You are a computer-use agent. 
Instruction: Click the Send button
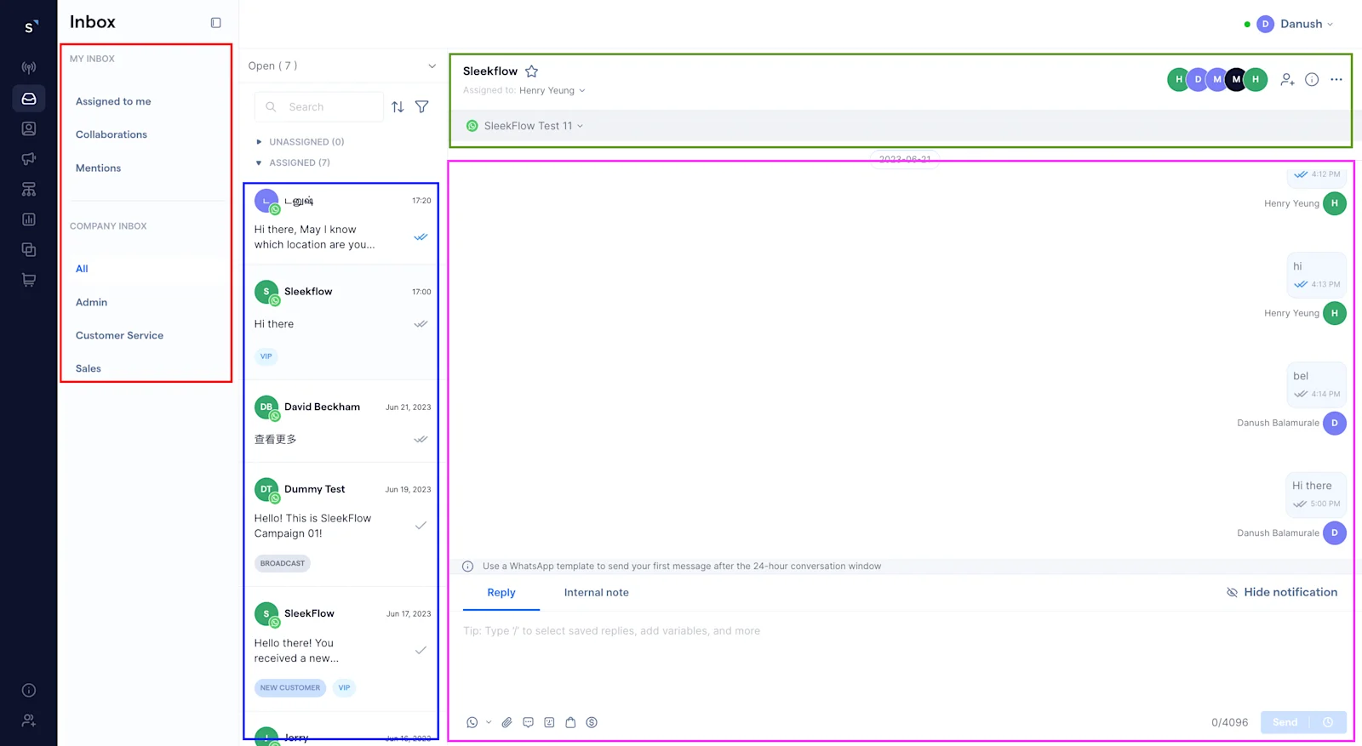(1285, 722)
